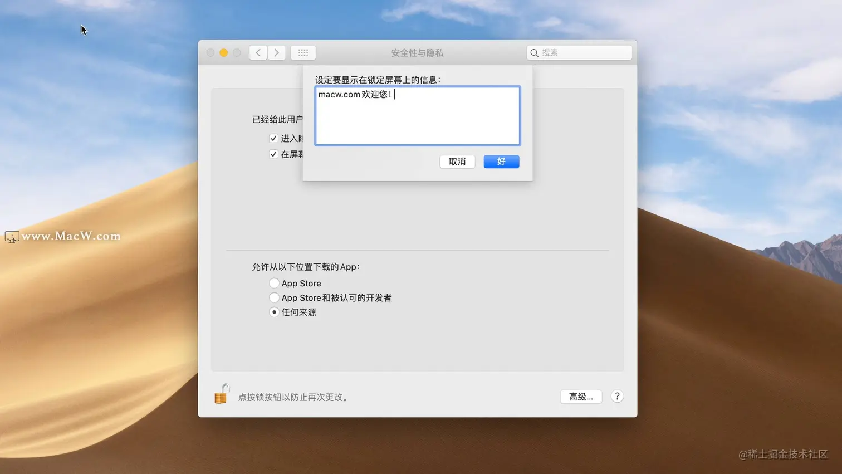Show all preferences via the grid icon
842x474 pixels.
point(303,52)
